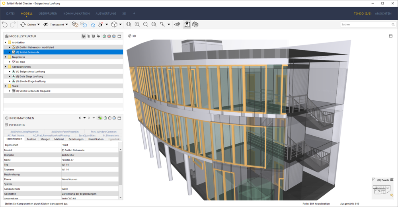This screenshot has width=398, height=207.
Task: Click the zoom in magnifier icon
Action: coord(137,25)
